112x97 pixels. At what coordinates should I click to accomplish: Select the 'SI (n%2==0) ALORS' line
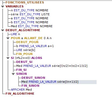coord(27,58)
